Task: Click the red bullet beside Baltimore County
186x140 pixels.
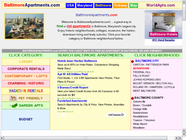Action: (x=132, y=98)
